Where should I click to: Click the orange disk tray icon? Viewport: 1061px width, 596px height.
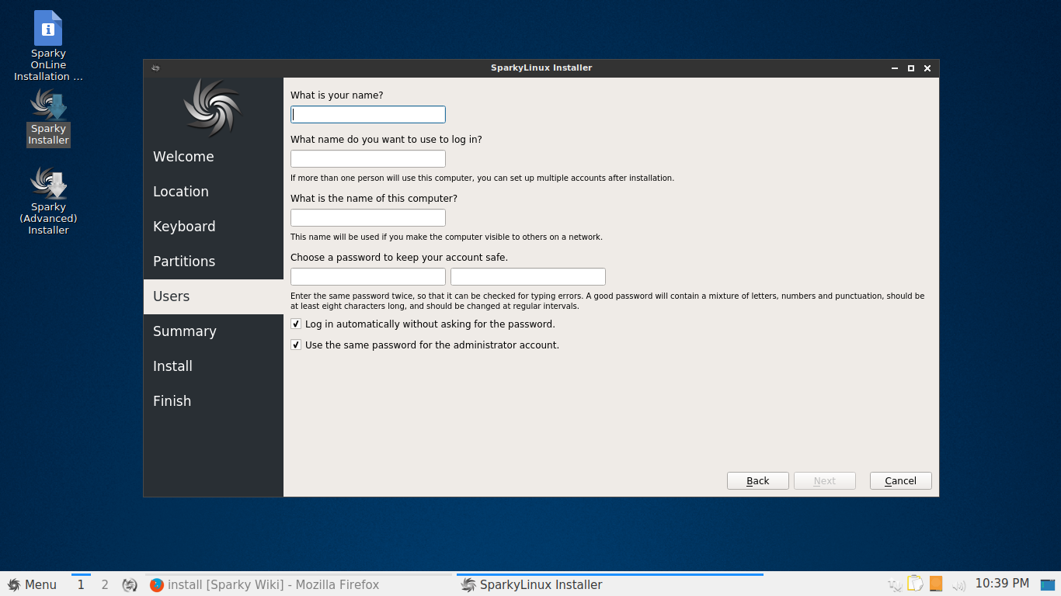point(936,584)
